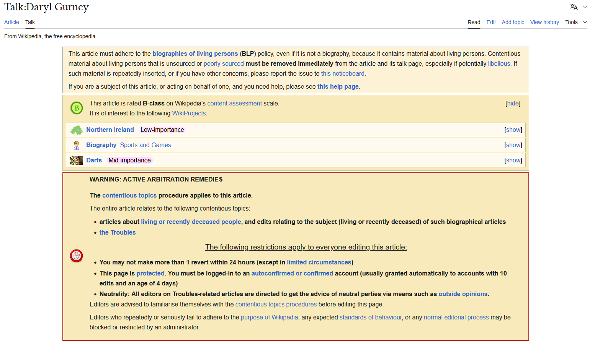Follow the outside opinions link
Viewport: 595px width, 350px height.
pyautogui.click(x=463, y=294)
